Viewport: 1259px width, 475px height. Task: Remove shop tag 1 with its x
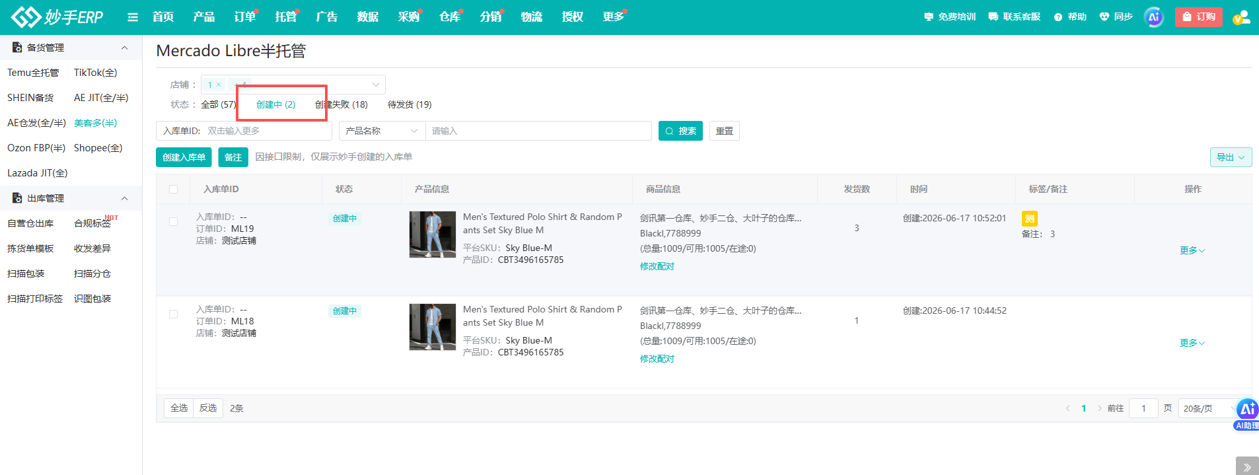(219, 85)
